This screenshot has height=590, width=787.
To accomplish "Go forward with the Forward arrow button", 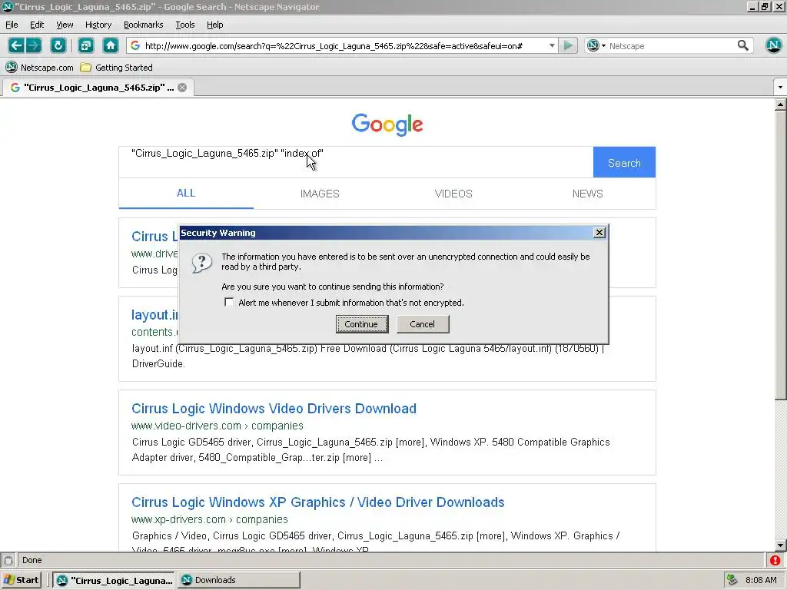I will (x=34, y=45).
